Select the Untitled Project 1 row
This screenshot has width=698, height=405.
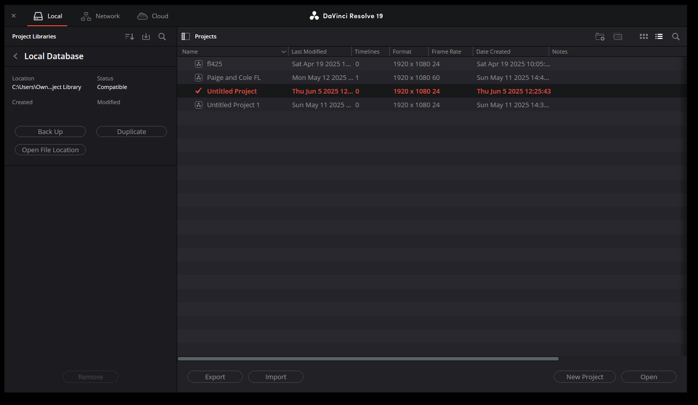point(432,105)
